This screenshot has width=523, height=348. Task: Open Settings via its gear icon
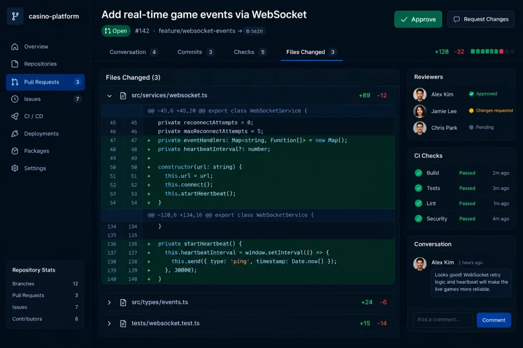tap(15, 168)
